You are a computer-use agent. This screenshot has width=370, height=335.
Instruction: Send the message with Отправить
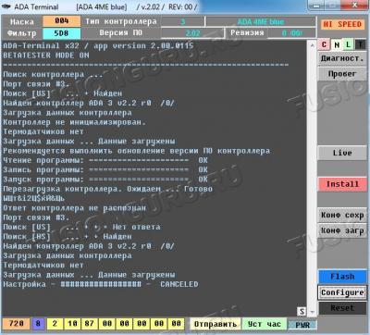pos(216,324)
